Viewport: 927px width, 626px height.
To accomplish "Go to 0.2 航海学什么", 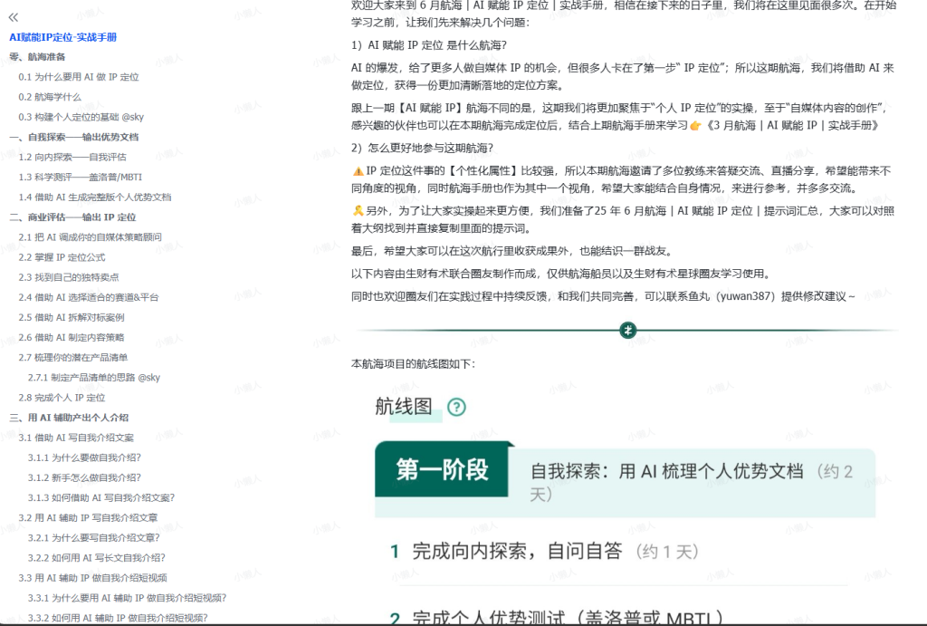I will (50, 97).
